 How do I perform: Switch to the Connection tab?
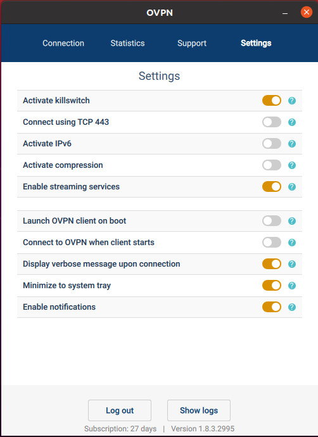[x=63, y=43]
